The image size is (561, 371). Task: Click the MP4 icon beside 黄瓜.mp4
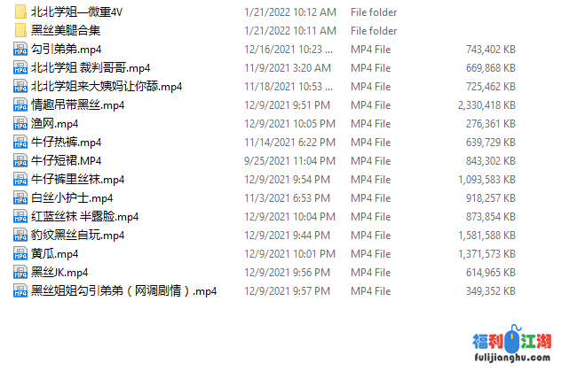coord(20,253)
